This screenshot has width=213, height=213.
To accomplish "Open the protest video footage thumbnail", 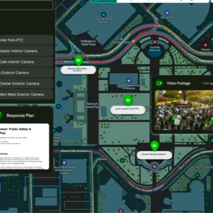I will click(x=184, y=110).
